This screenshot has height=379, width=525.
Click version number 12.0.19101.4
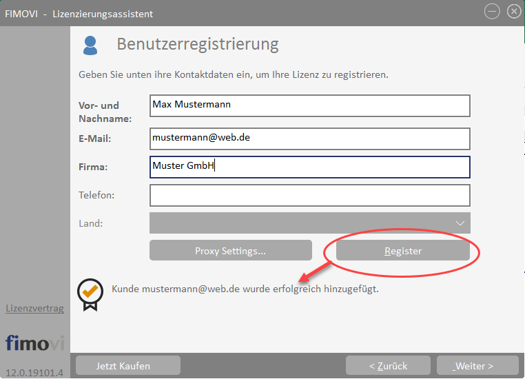pyautogui.click(x=34, y=373)
